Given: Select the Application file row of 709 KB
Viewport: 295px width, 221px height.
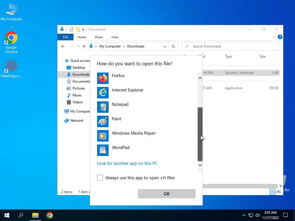Looking at the screenshot, I should (x=241, y=88).
